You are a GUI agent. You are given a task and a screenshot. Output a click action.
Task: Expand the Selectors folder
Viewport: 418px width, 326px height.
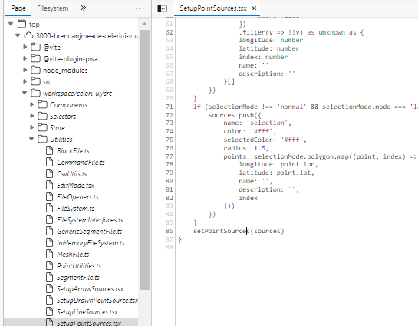tap(32, 116)
